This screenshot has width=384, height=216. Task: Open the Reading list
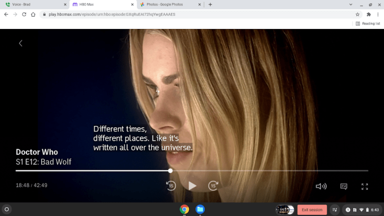click(x=368, y=23)
